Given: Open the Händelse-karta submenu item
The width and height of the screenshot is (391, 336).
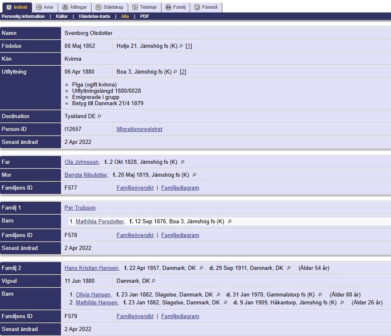Looking at the screenshot, I should click(x=94, y=16).
